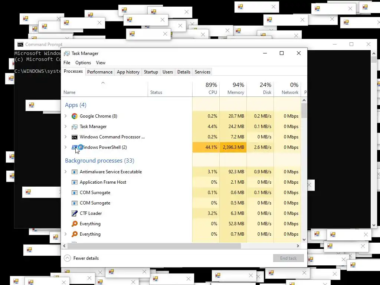Switch to the Performance tab
The height and width of the screenshot is (285, 380).
pos(100,72)
